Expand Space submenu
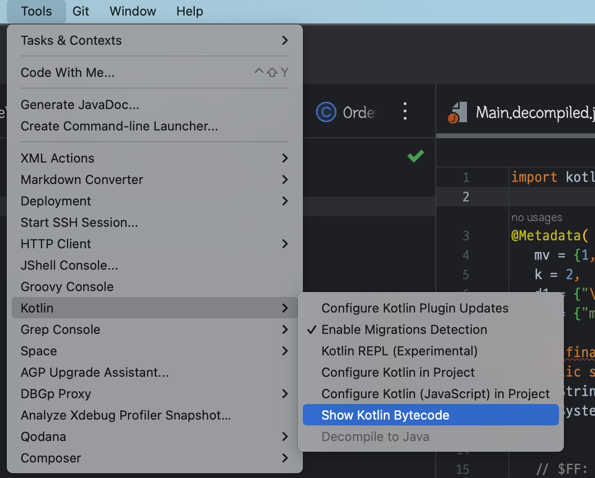The image size is (595, 478). point(155,351)
